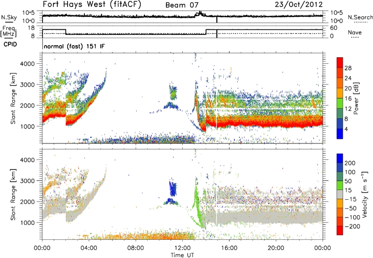
Task: Click the '-15' Velocity colorbar value
Action: click(x=351, y=199)
